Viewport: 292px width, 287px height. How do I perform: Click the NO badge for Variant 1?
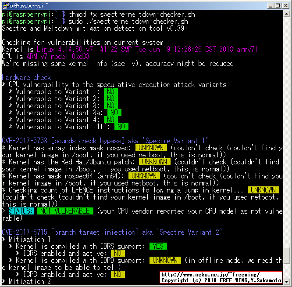(110, 91)
